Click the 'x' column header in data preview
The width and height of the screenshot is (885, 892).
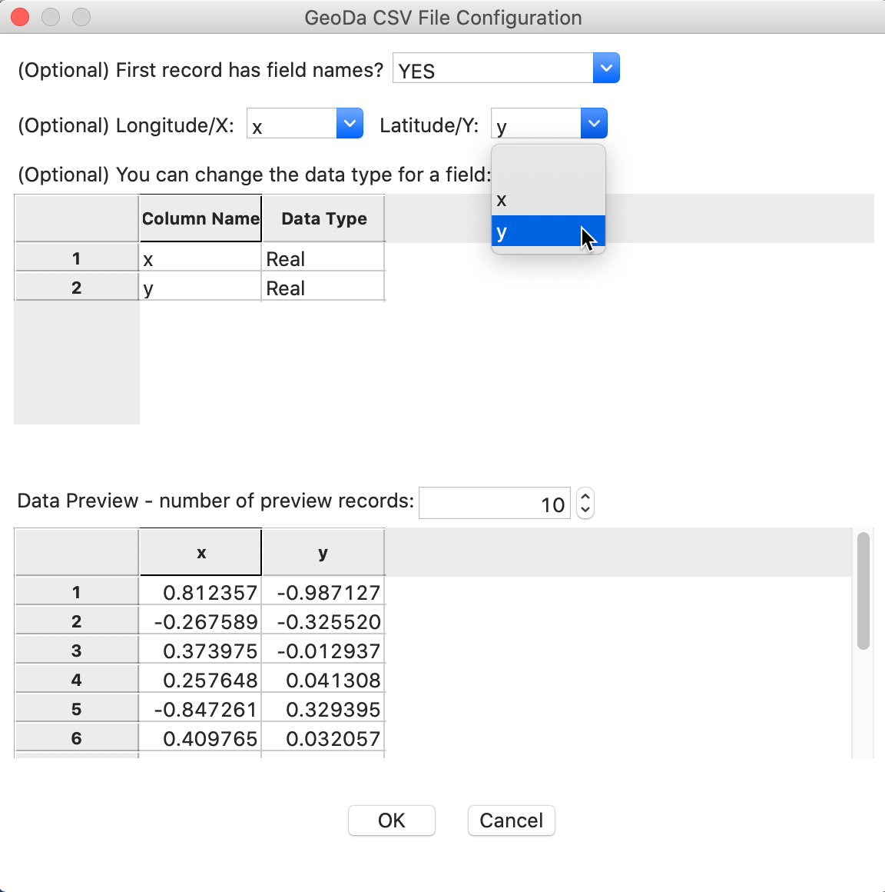201,552
